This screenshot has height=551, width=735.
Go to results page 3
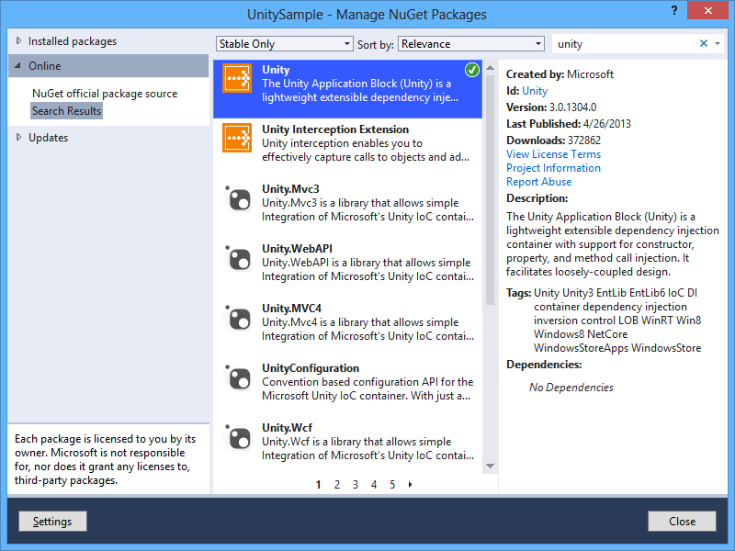coord(356,485)
